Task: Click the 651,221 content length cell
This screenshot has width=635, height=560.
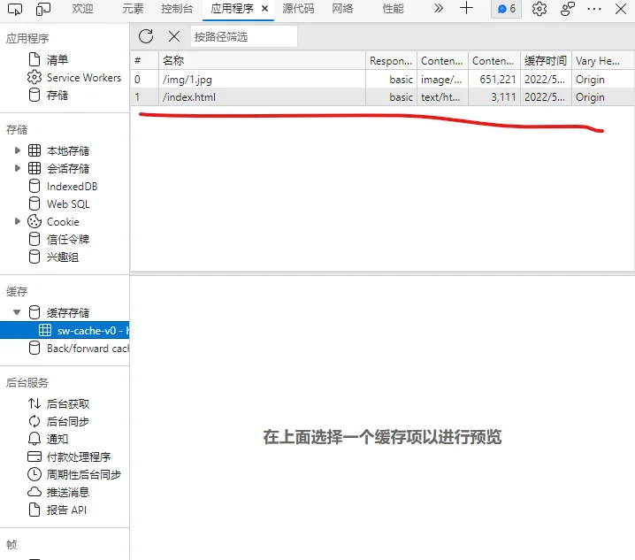Action: (494, 79)
